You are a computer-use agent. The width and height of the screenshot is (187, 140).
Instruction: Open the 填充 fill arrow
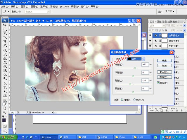(184, 30)
